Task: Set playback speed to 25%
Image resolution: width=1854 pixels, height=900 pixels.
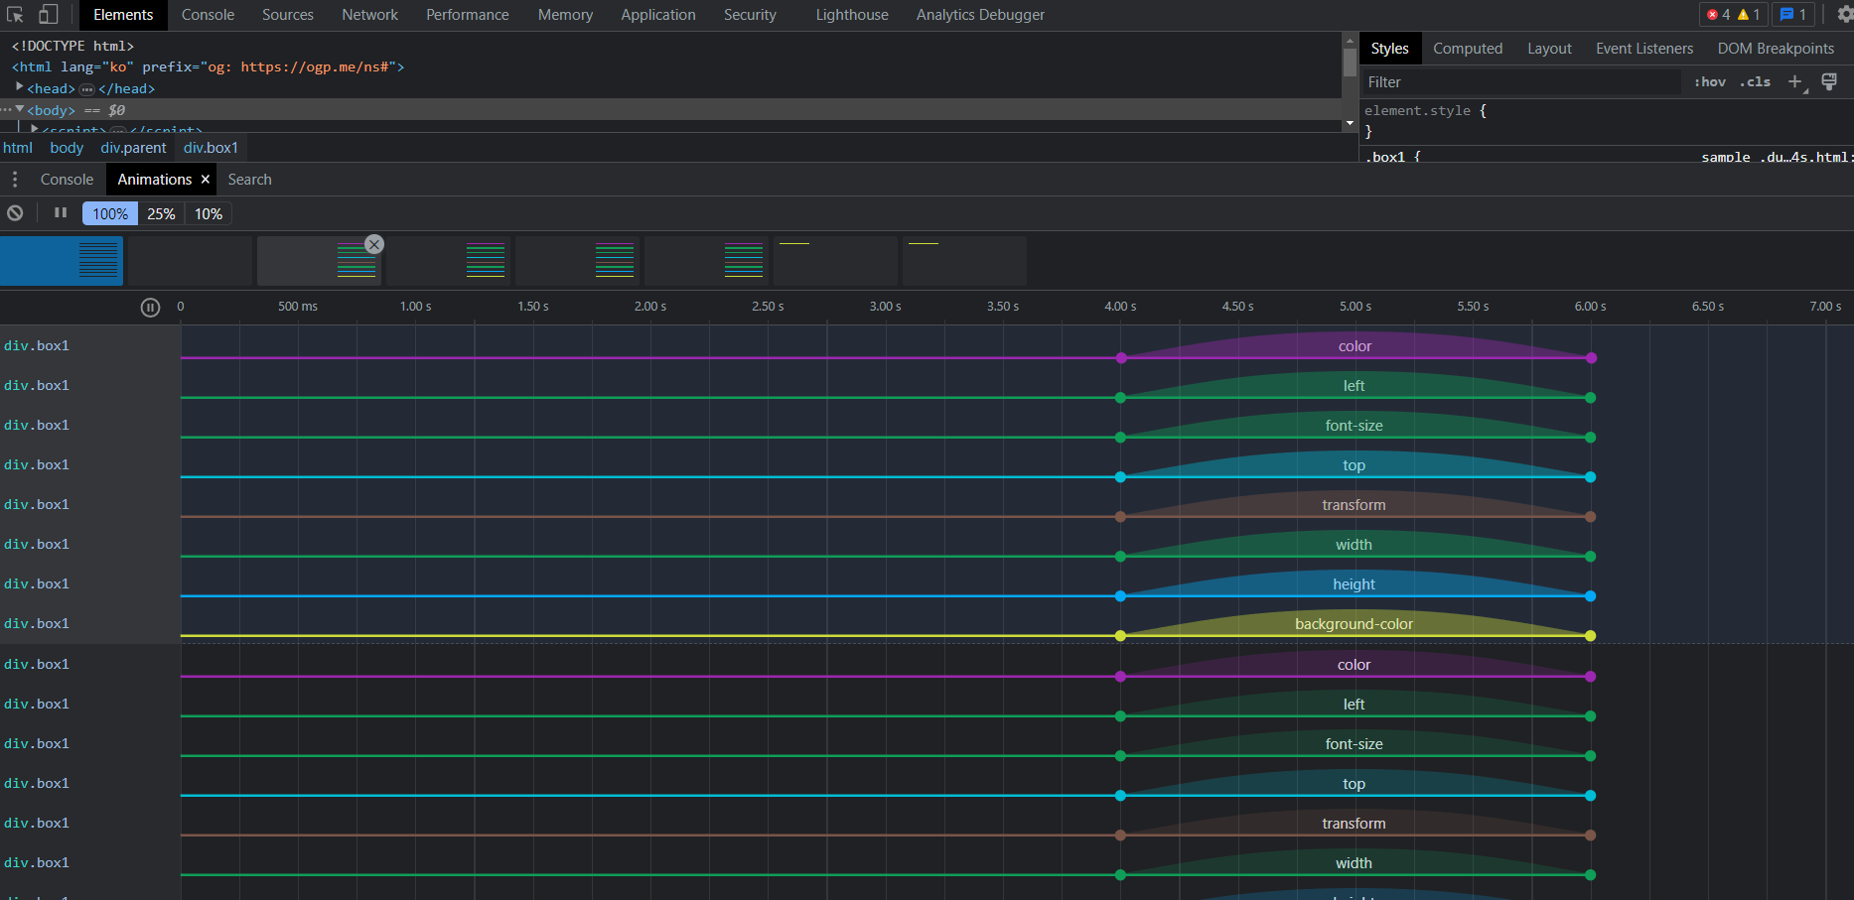Action: pos(161,214)
